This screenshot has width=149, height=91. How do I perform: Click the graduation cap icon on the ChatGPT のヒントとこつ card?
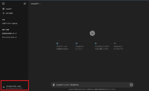(76, 43)
